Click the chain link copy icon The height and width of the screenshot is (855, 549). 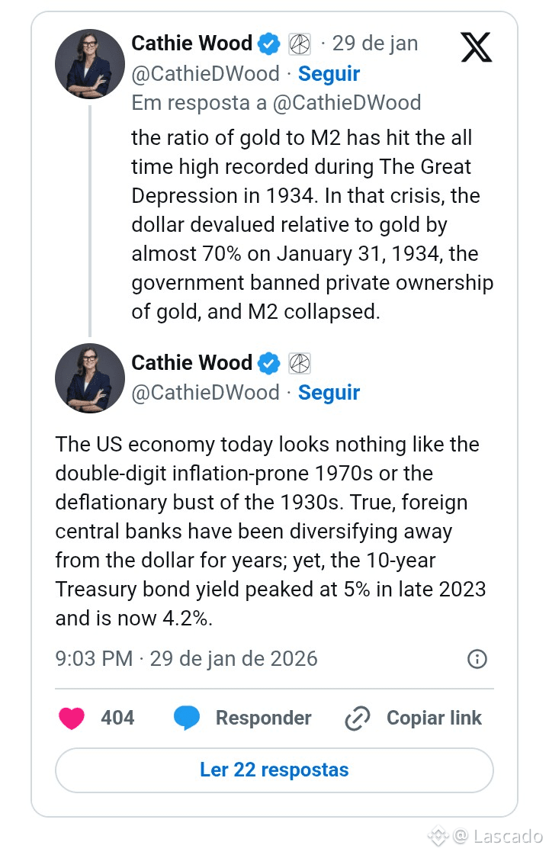357,718
